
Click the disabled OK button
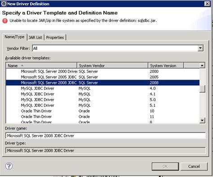165,166
